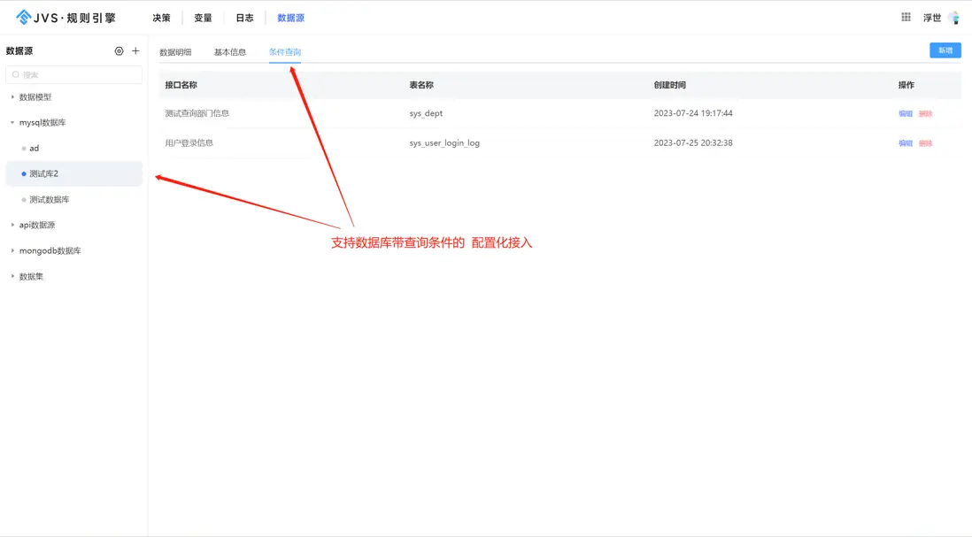Open the 变量 menu
This screenshot has height=537, width=972.
[203, 18]
